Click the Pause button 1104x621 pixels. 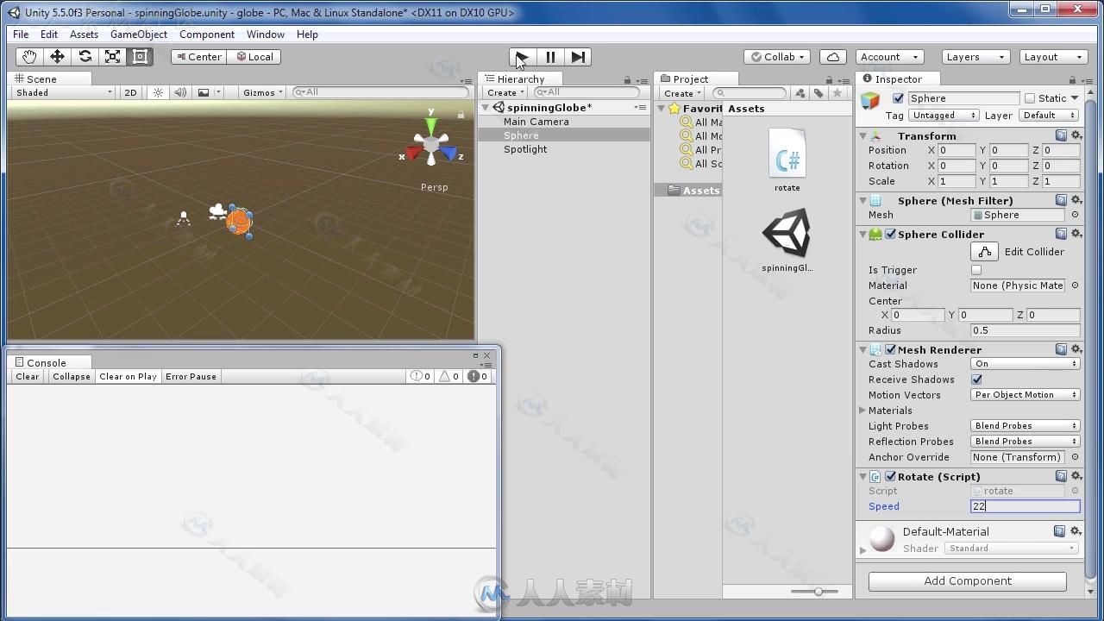click(x=550, y=57)
